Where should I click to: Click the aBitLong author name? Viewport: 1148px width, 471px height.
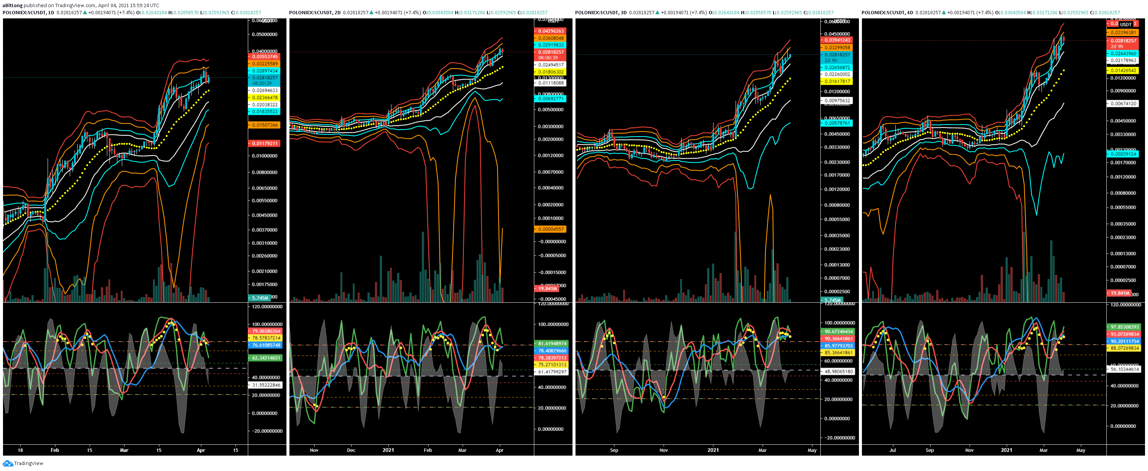[12, 5]
